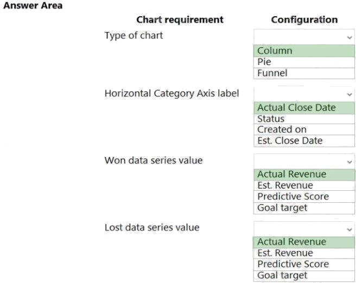Select Goal target under Won series
The height and width of the screenshot is (283, 356).
304,208
